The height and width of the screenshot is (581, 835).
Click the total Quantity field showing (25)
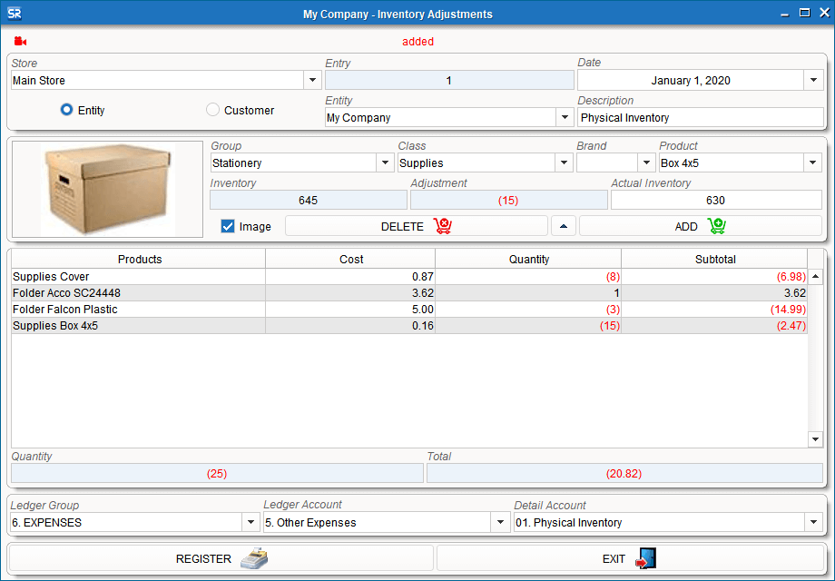tap(217, 474)
